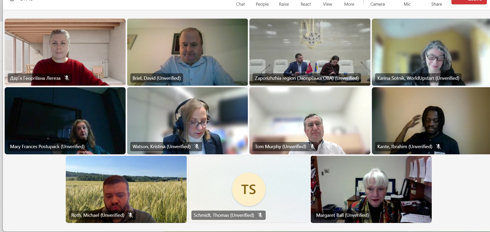The image size is (490, 232).
Task: Click the label "Mary Frances Postupack (Unverified)"
Action: tap(47, 147)
